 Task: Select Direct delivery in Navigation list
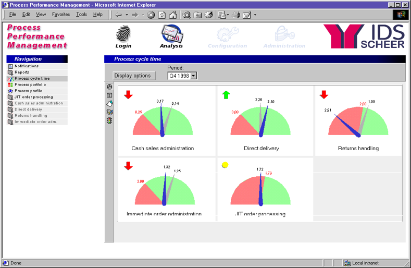coord(28,109)
